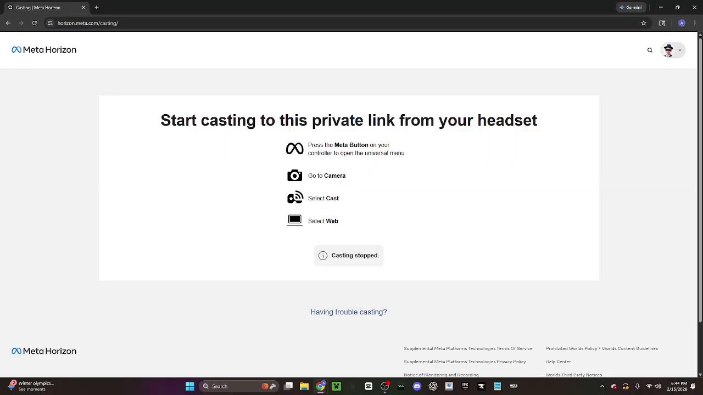Open the Windows Start menu
Image resolution: width=703 pixels, height=395 pixels.
point(189,386)
